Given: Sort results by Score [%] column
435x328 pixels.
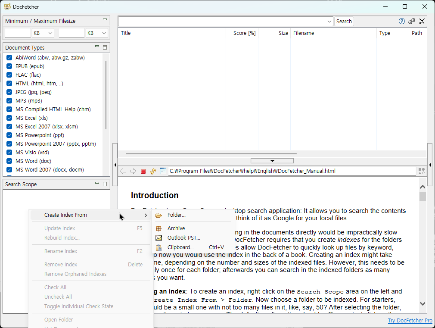Looking at the screenshot, I should (242, 33).
